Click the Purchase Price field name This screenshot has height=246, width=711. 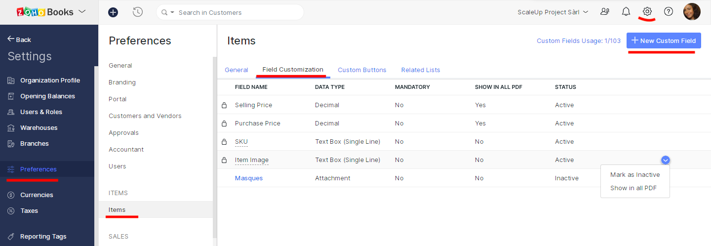(258, 123)
